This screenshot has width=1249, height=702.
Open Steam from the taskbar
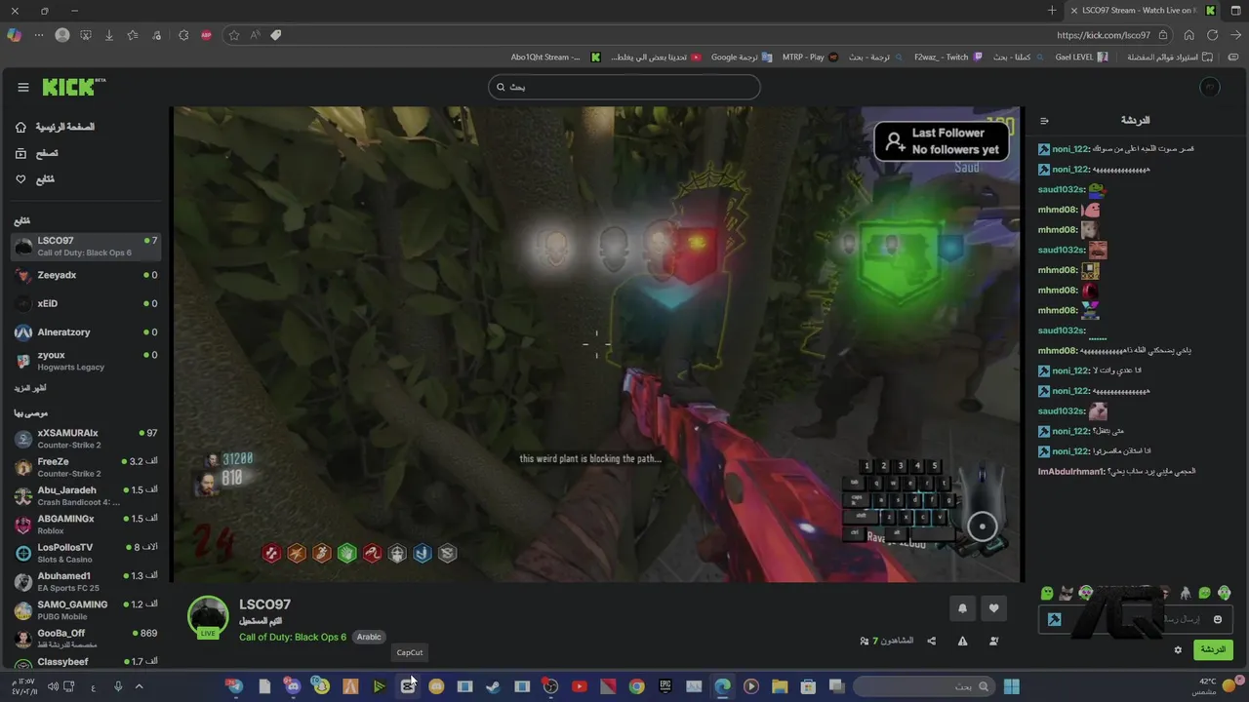(x=493, y=686)
